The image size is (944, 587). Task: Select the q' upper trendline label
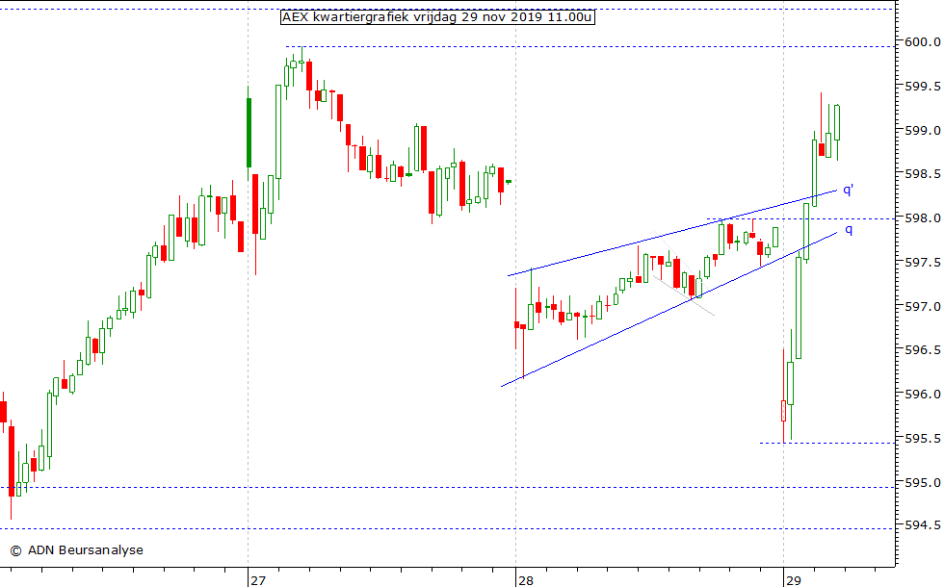pos(848,191)
